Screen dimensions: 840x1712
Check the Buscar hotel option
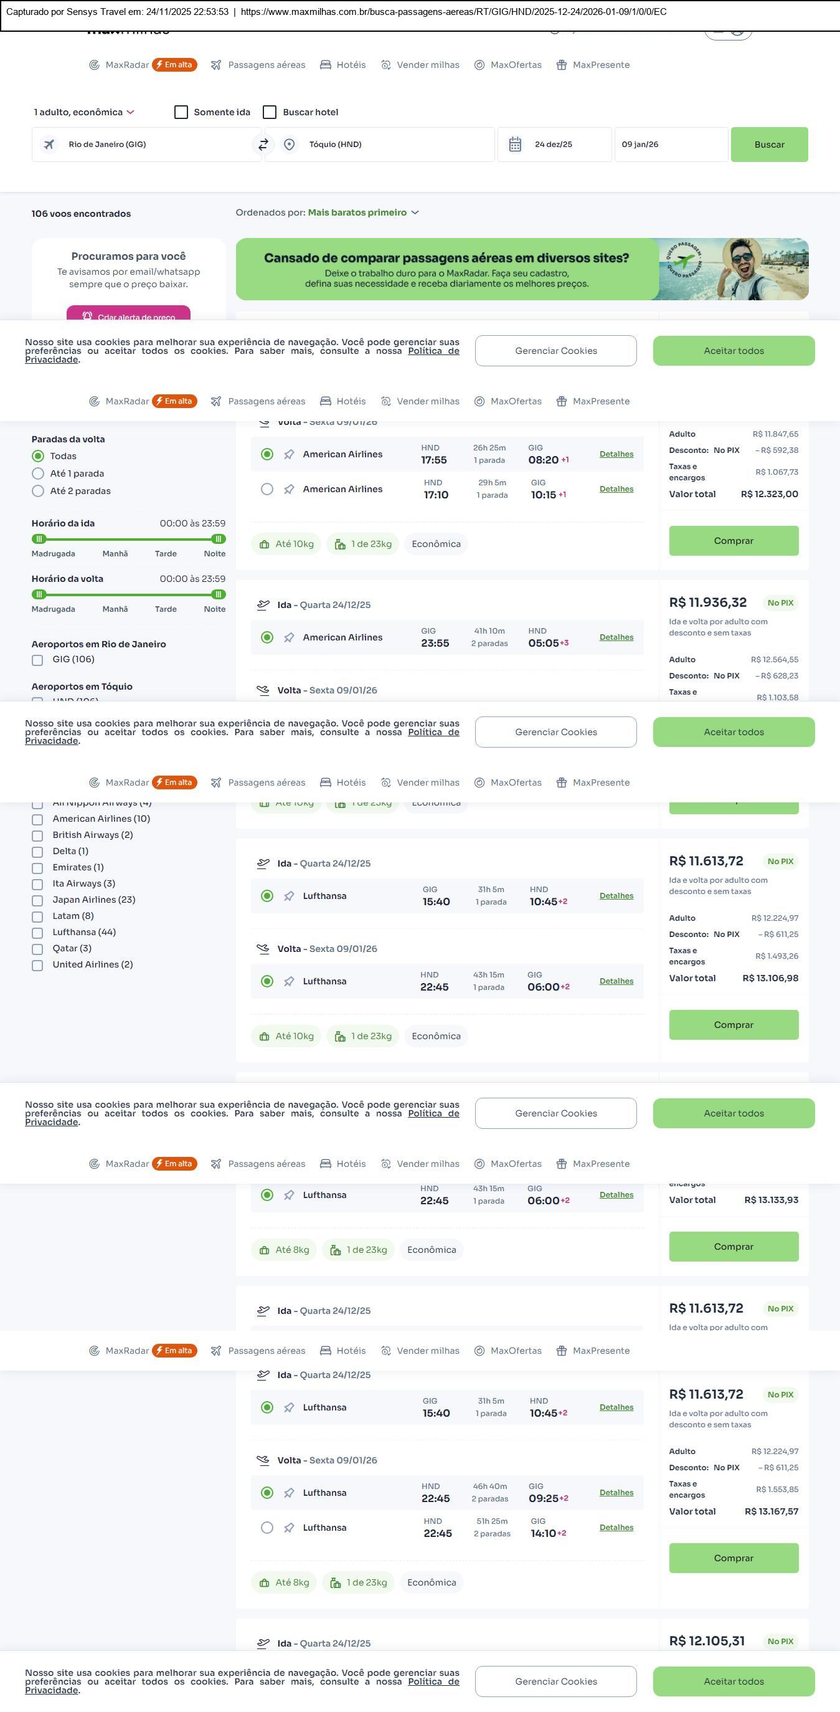[x=270, y=112]
